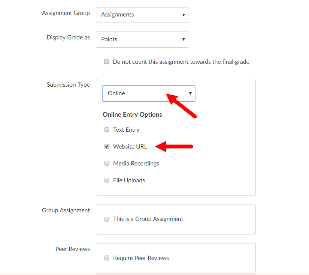Check the 'Do not count this assignment' box

[x=107, y=62]
